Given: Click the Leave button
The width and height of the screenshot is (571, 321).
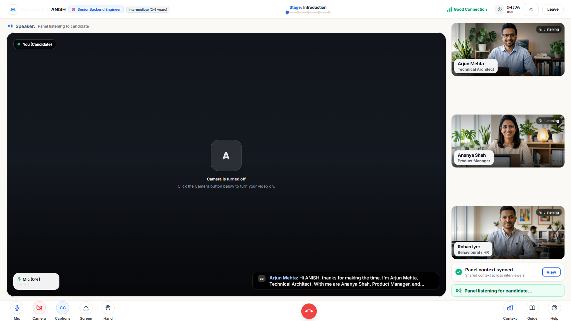Looking at the screenshot, I should tap(553, 9).
